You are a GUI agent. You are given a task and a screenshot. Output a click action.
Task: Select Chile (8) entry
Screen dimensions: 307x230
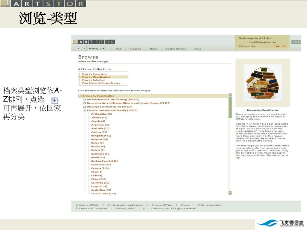click(97, 175)
